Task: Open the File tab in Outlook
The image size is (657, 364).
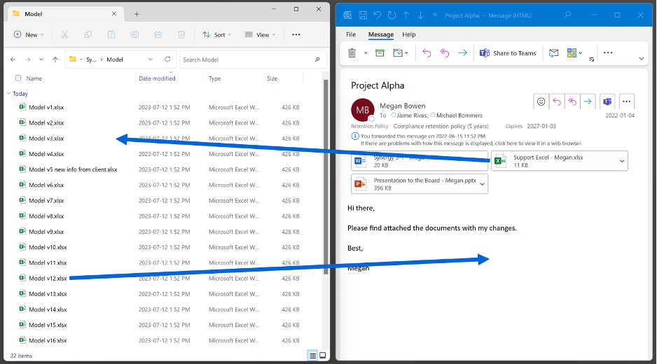Action: click(351, 34)
